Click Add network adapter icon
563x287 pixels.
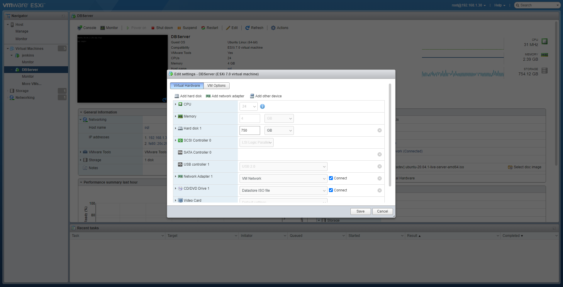(x=208, y=96)
